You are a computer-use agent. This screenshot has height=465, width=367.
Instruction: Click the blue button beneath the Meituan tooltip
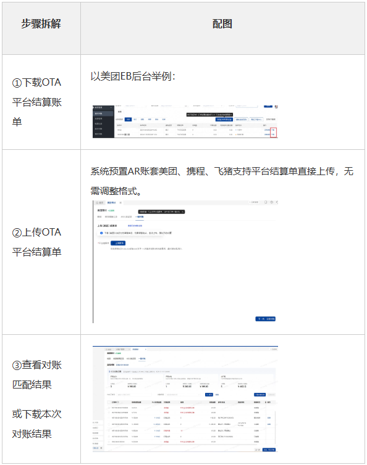pyautogui.click(x=224, y=120)
